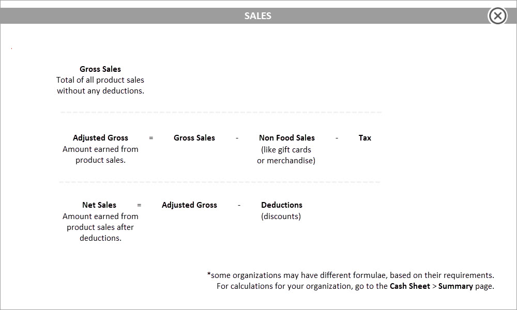Click the Adjusted Gross definition heading

click(x=100, y=138)
